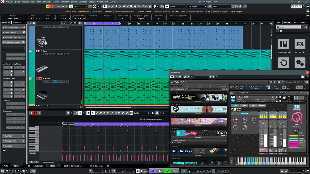Click the key editor acoustic feedback speaker icon
Viewport: 310px width, 174px height.
coord(88,113)
